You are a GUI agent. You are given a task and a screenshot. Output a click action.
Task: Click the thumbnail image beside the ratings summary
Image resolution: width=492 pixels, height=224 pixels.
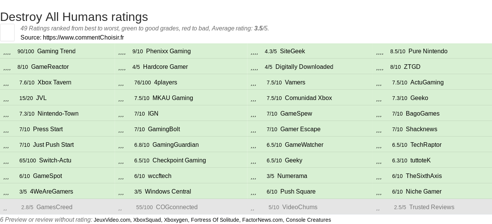(x=7, y=32)
